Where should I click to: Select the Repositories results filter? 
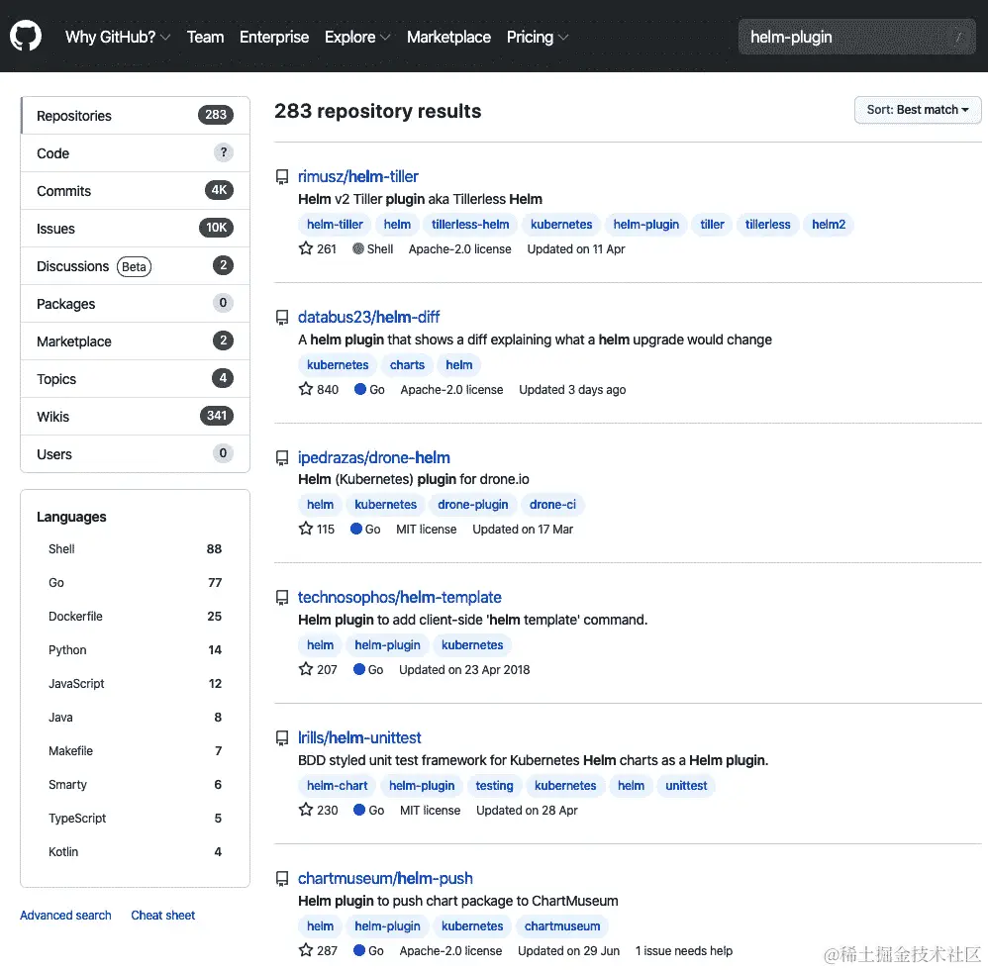[x=136, y=115]
